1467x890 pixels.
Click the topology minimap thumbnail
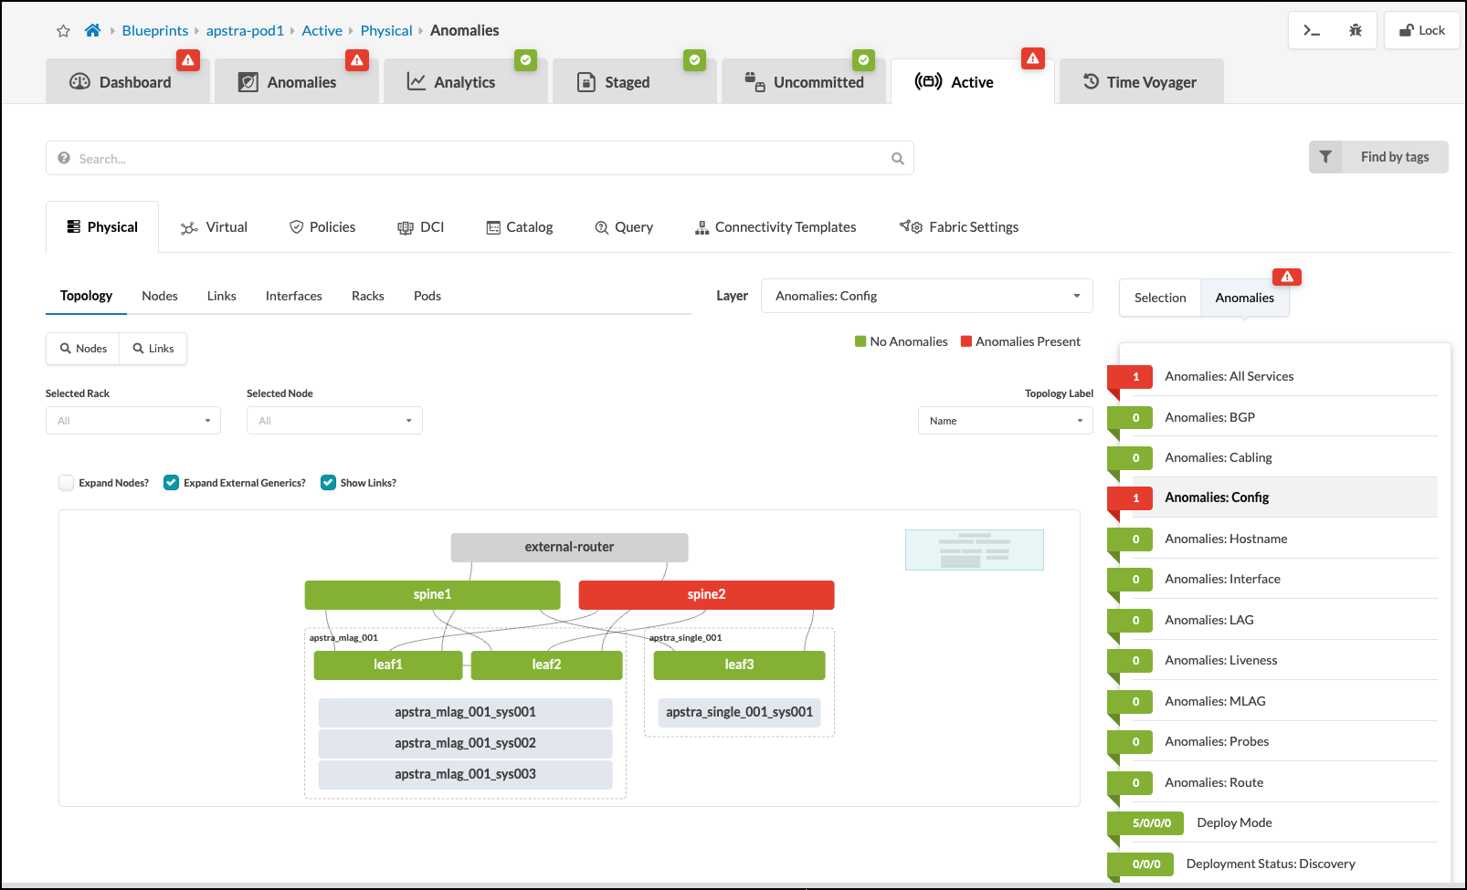(974, 550)
